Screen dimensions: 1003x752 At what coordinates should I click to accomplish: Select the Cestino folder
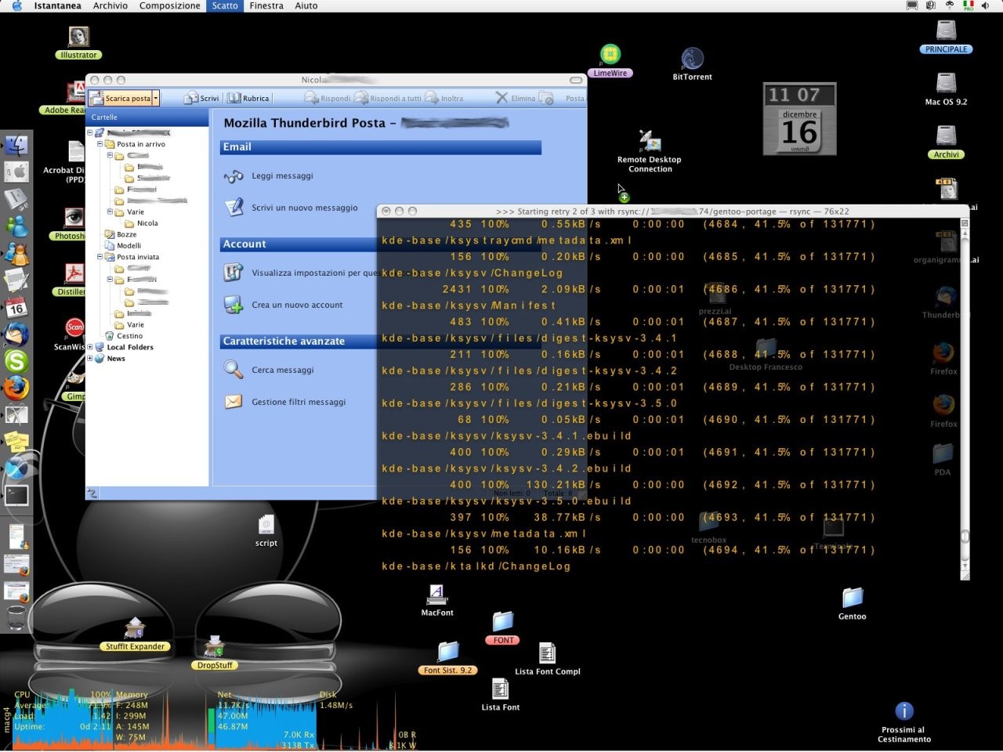pyautogui.click(x=124, y=335)
